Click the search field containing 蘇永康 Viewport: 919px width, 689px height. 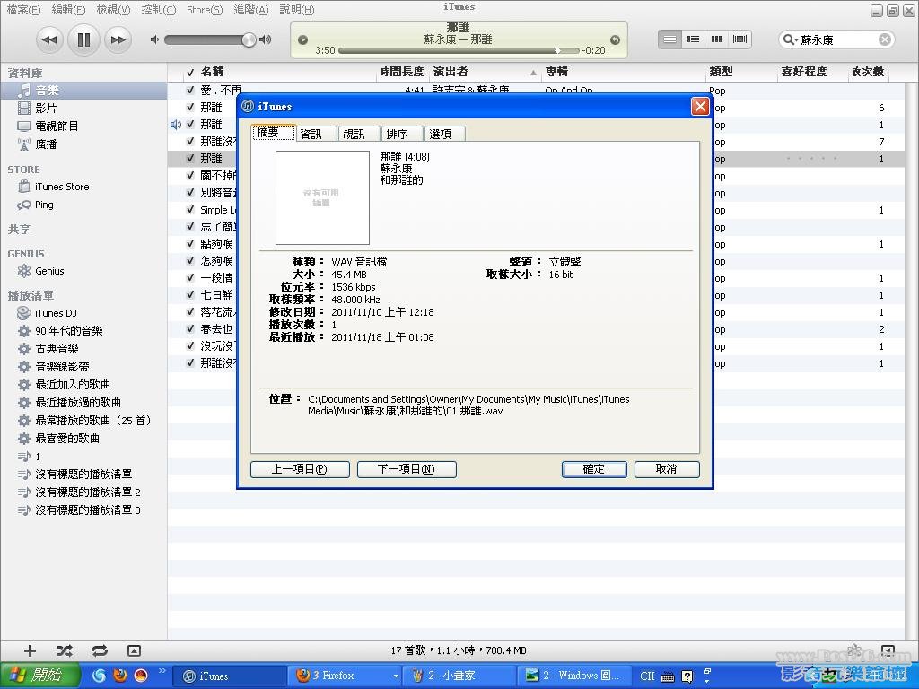pyautogui.click(x=838, y=39)
